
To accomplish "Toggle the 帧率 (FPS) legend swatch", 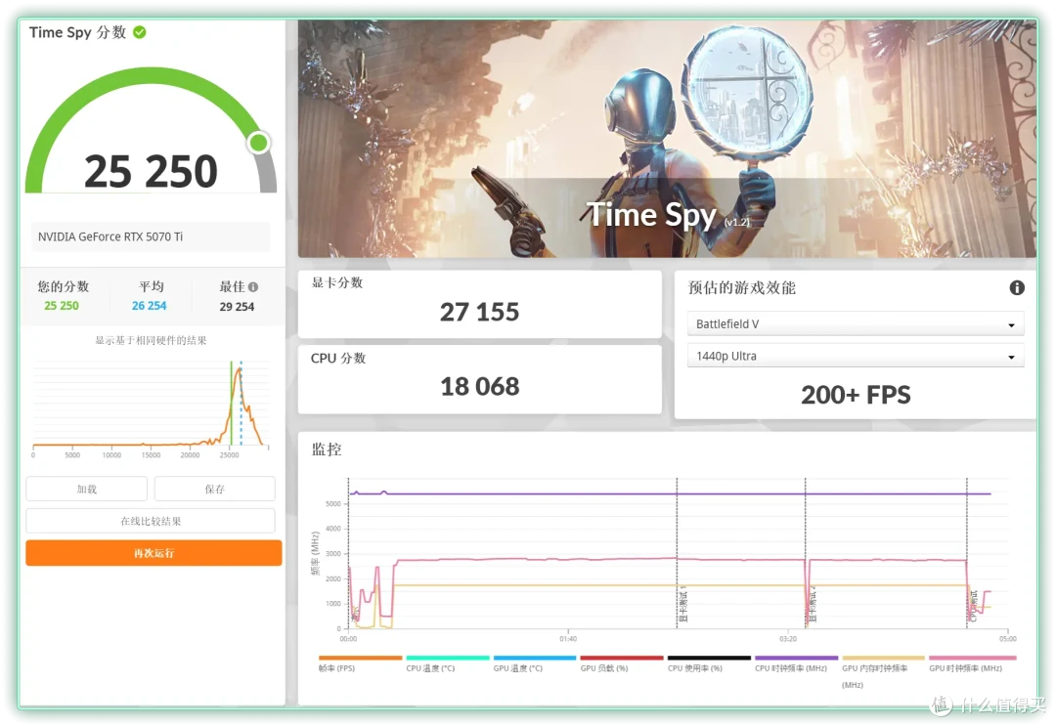I will click(360, 658).
